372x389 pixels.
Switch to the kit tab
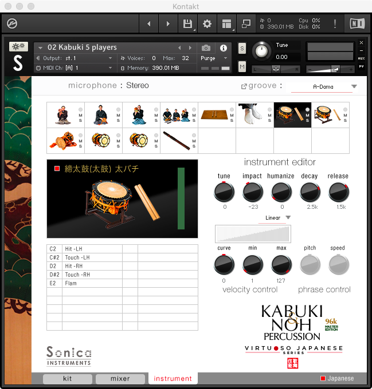(x=67, y=379)
